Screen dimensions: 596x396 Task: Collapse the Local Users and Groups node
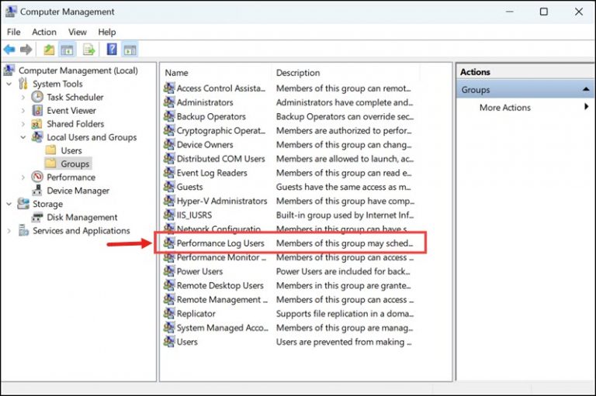(23, 137)
